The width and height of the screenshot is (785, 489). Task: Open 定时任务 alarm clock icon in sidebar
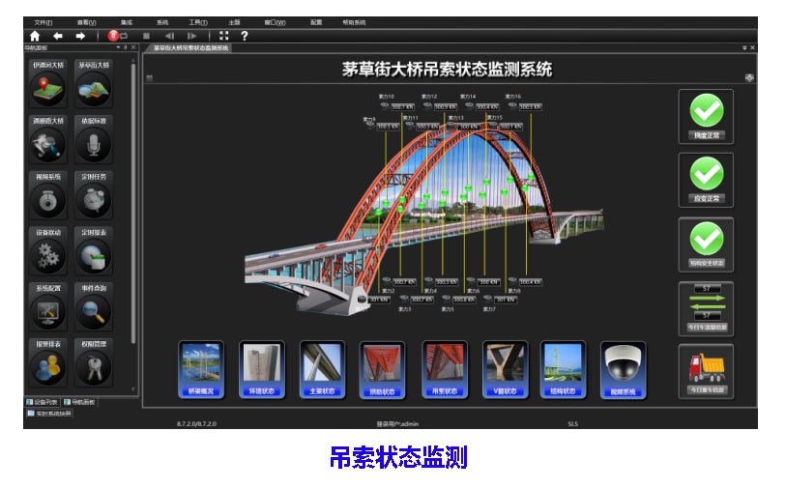95,197
